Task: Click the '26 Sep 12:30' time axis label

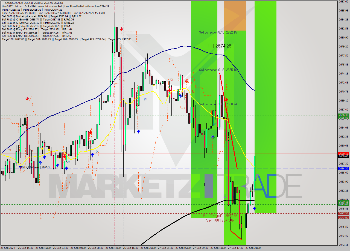Action: point(113,248)
